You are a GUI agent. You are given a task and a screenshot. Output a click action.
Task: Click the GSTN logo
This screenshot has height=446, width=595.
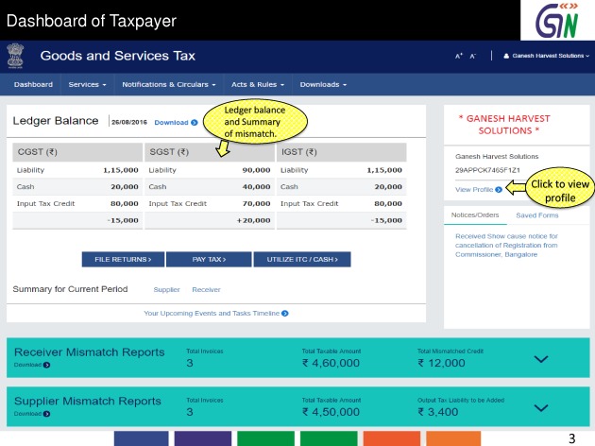557,21
